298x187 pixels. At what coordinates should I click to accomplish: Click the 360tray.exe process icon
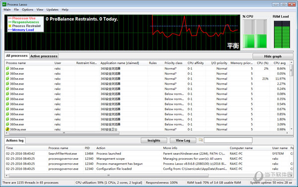pos(7,129)
